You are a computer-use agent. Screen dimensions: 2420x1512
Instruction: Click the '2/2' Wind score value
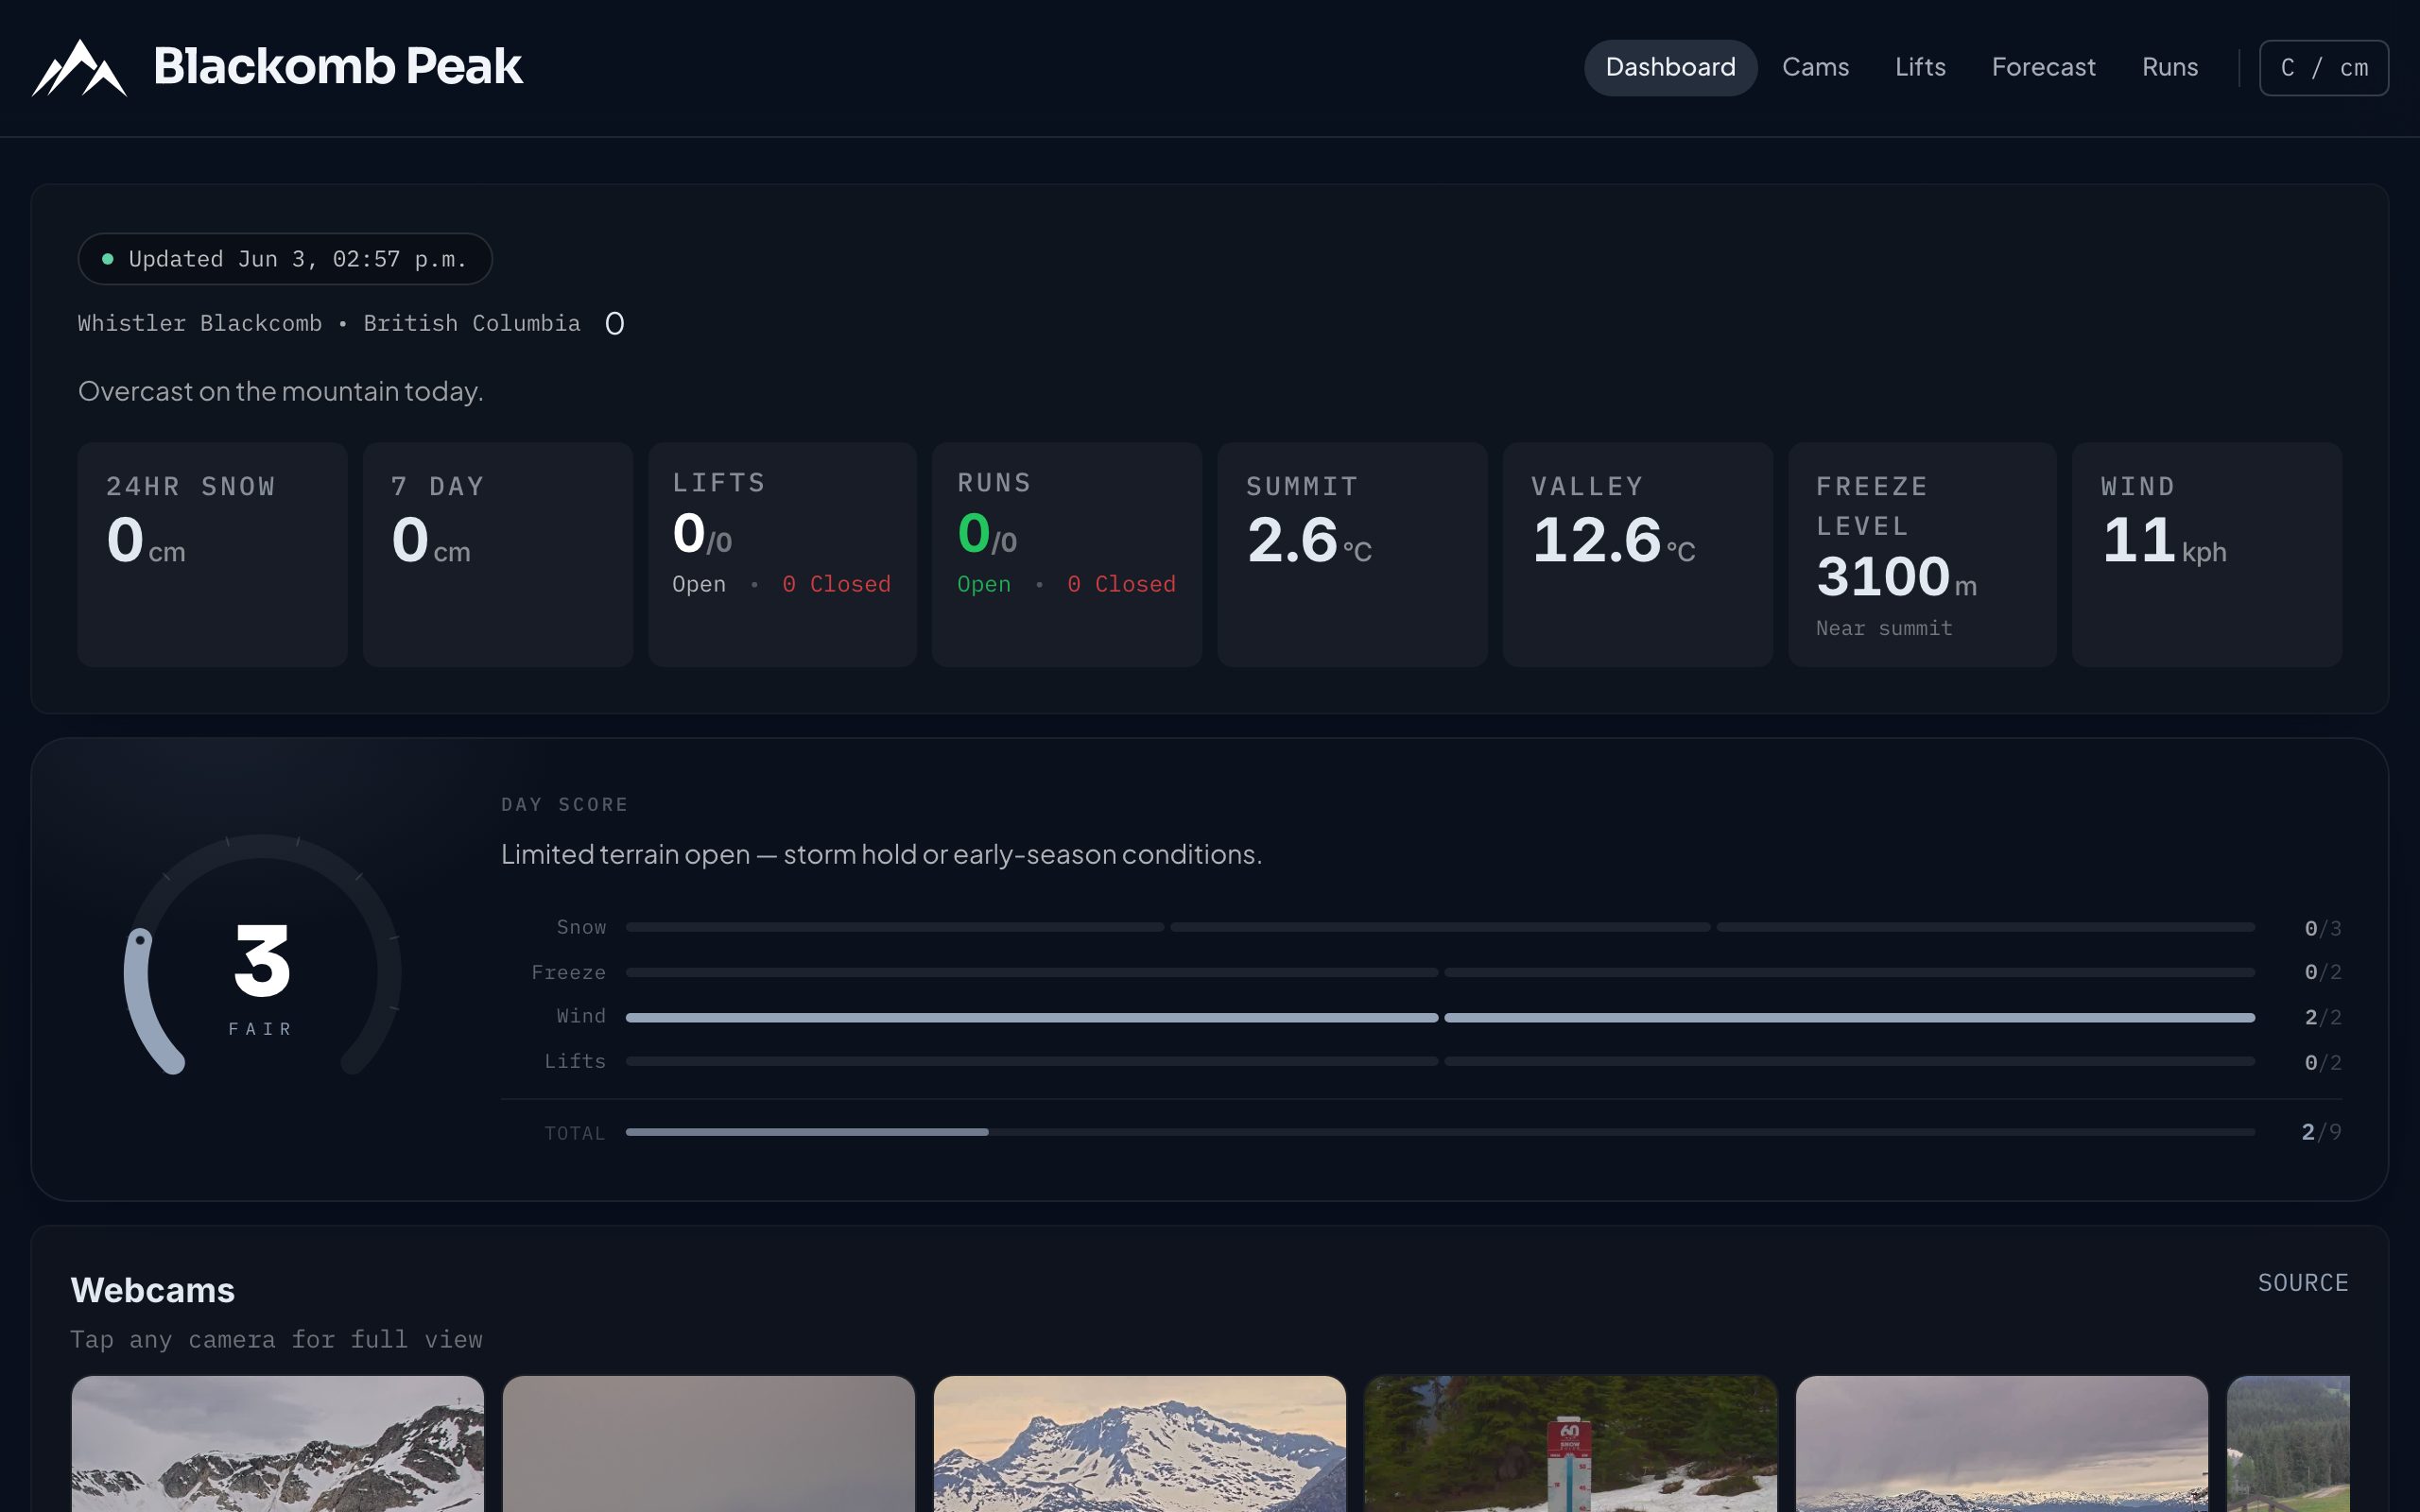click(2323, 1017)
